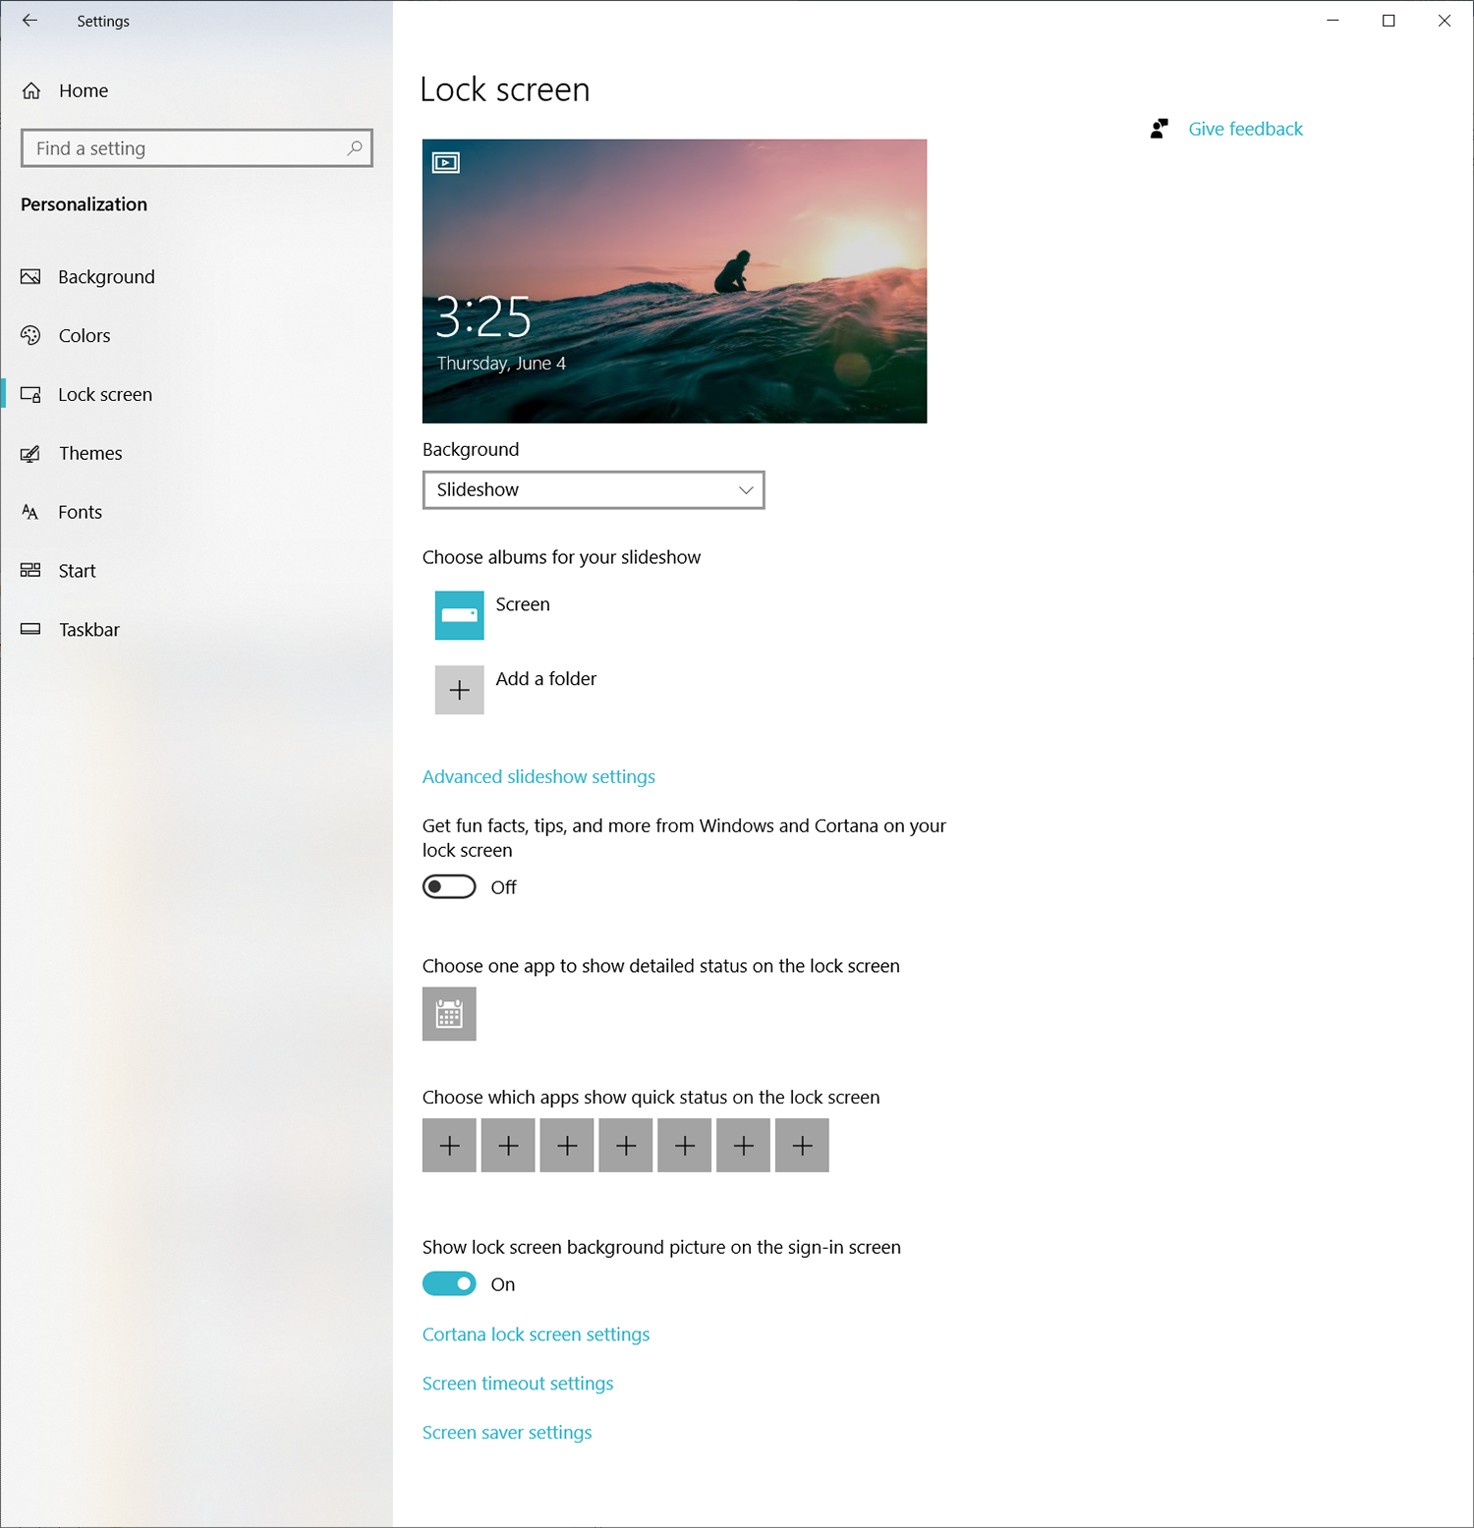Select the Themes brush icon
Viewport: 1474px width, 1528px height.
(30, 454)
